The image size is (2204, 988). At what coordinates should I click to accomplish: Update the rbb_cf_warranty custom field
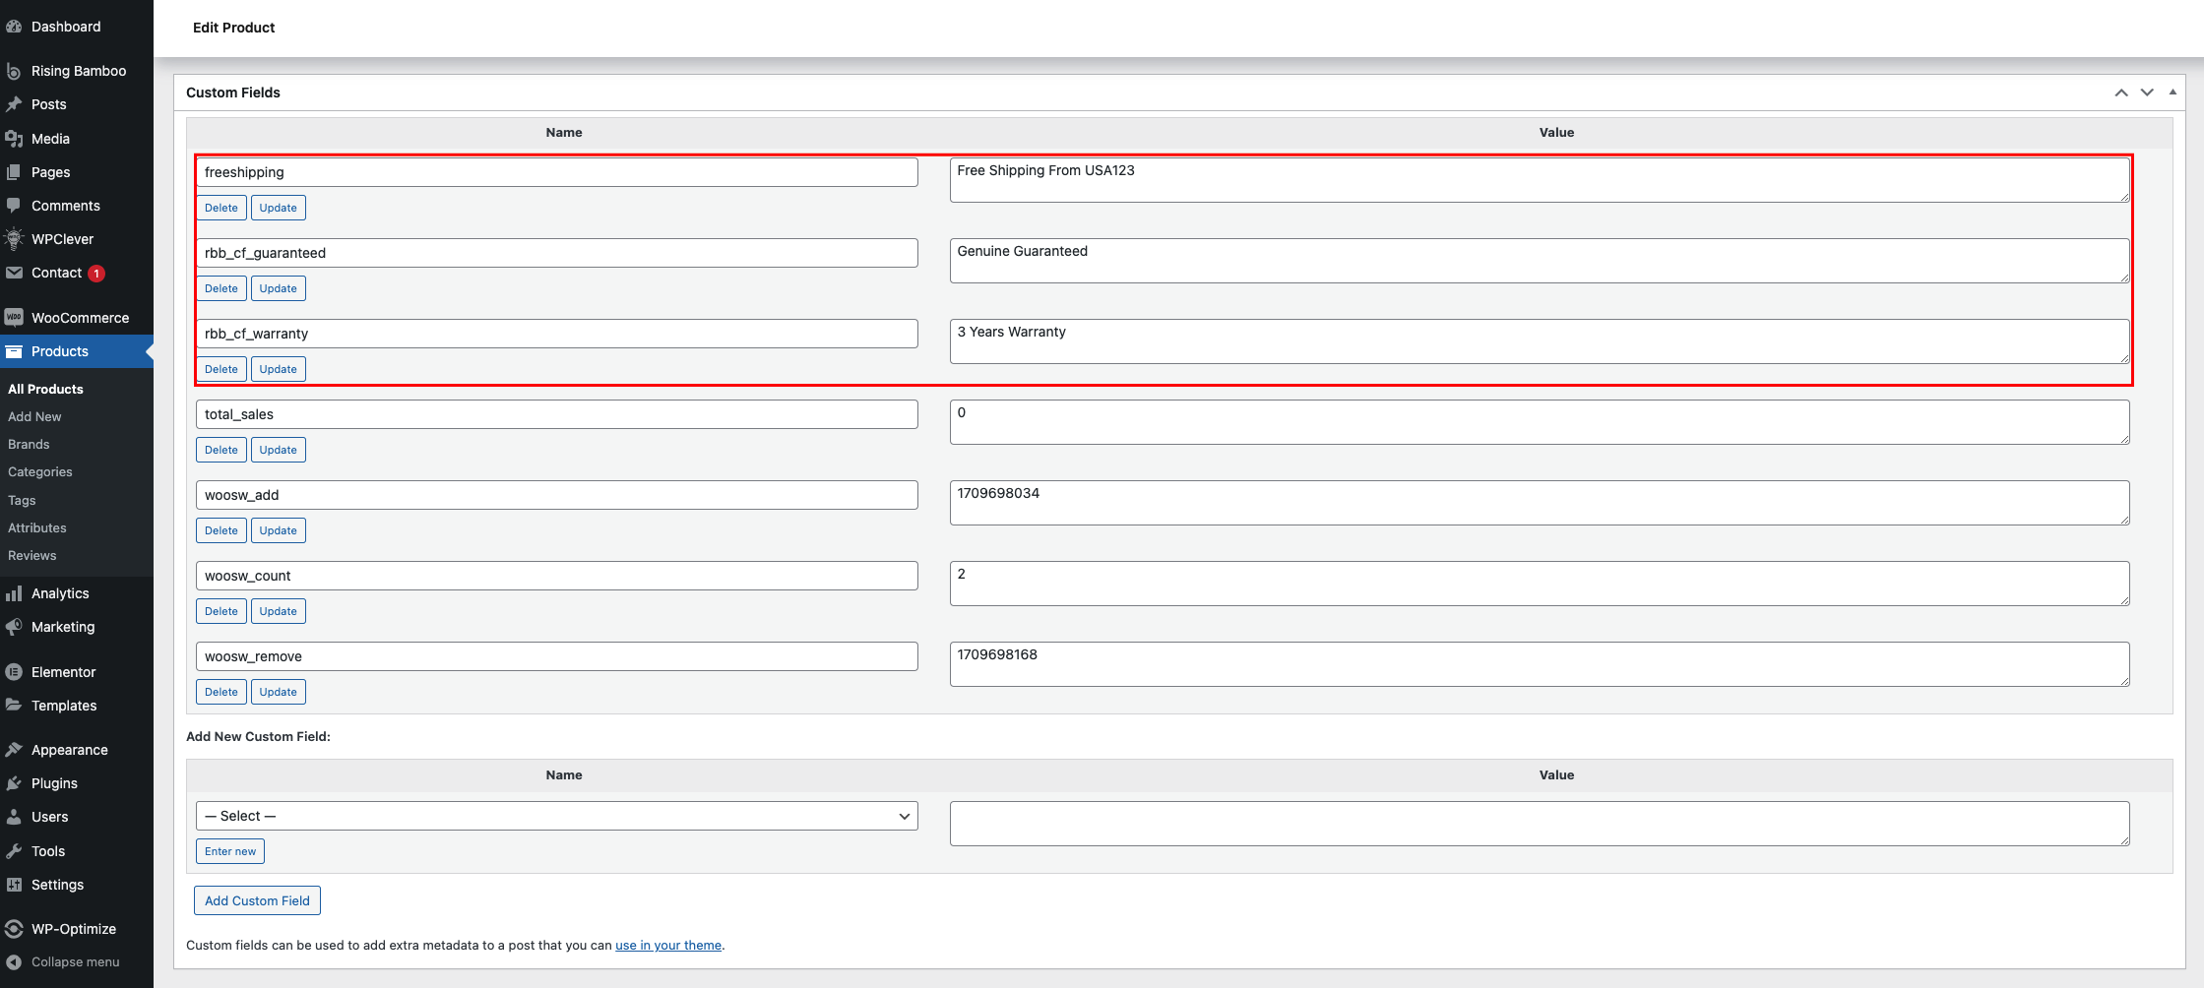click(279, 369)
